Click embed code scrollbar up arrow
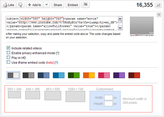The width and height of the screenshot is (164, 117). [x=120, y=19]
